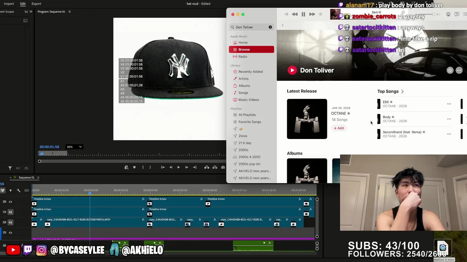The width and height of the screenshot is (467, 262).
Task: Clear the Don Toliver search field
Action: click(270, 27)
